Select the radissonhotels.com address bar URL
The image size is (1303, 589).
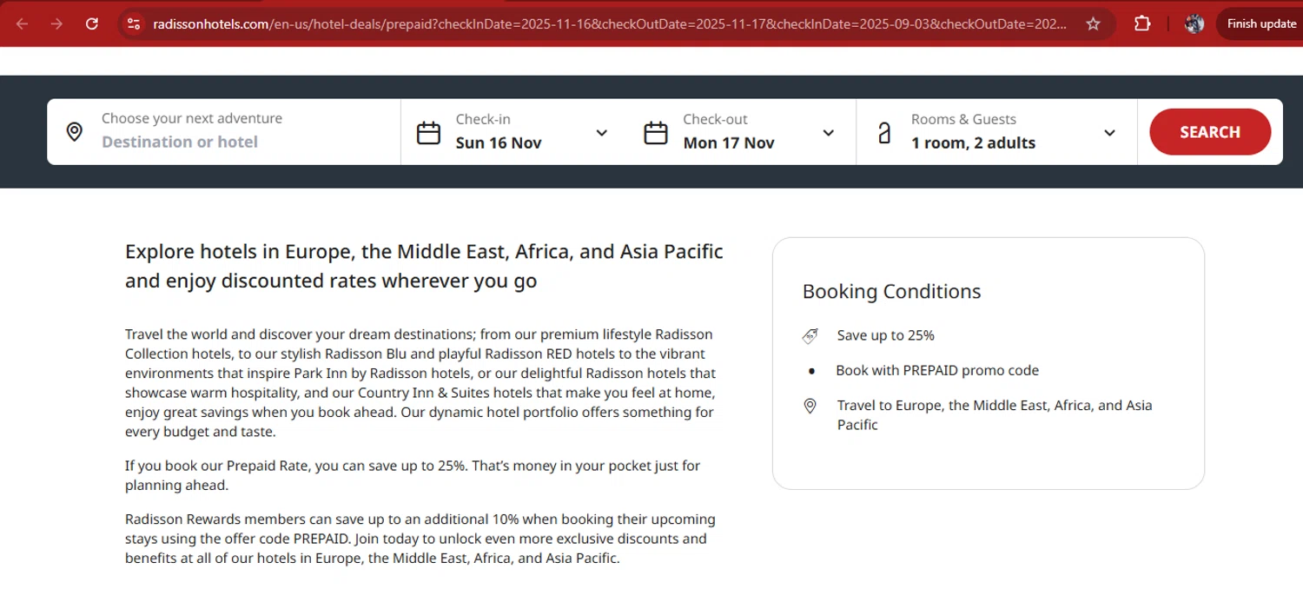tap(610, 23)
